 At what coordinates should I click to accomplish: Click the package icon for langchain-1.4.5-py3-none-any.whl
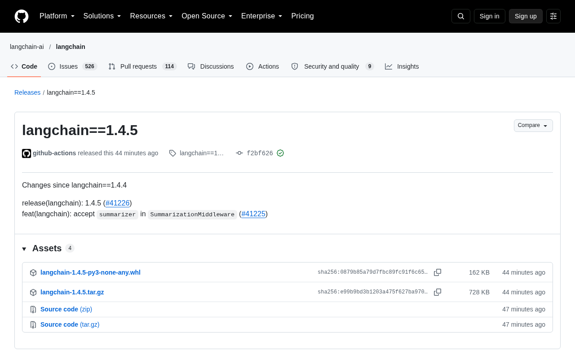point(33,273)
